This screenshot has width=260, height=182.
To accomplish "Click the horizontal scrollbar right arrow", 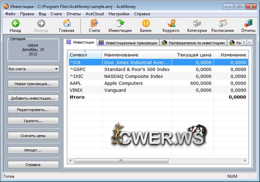I will pos(245,160).
